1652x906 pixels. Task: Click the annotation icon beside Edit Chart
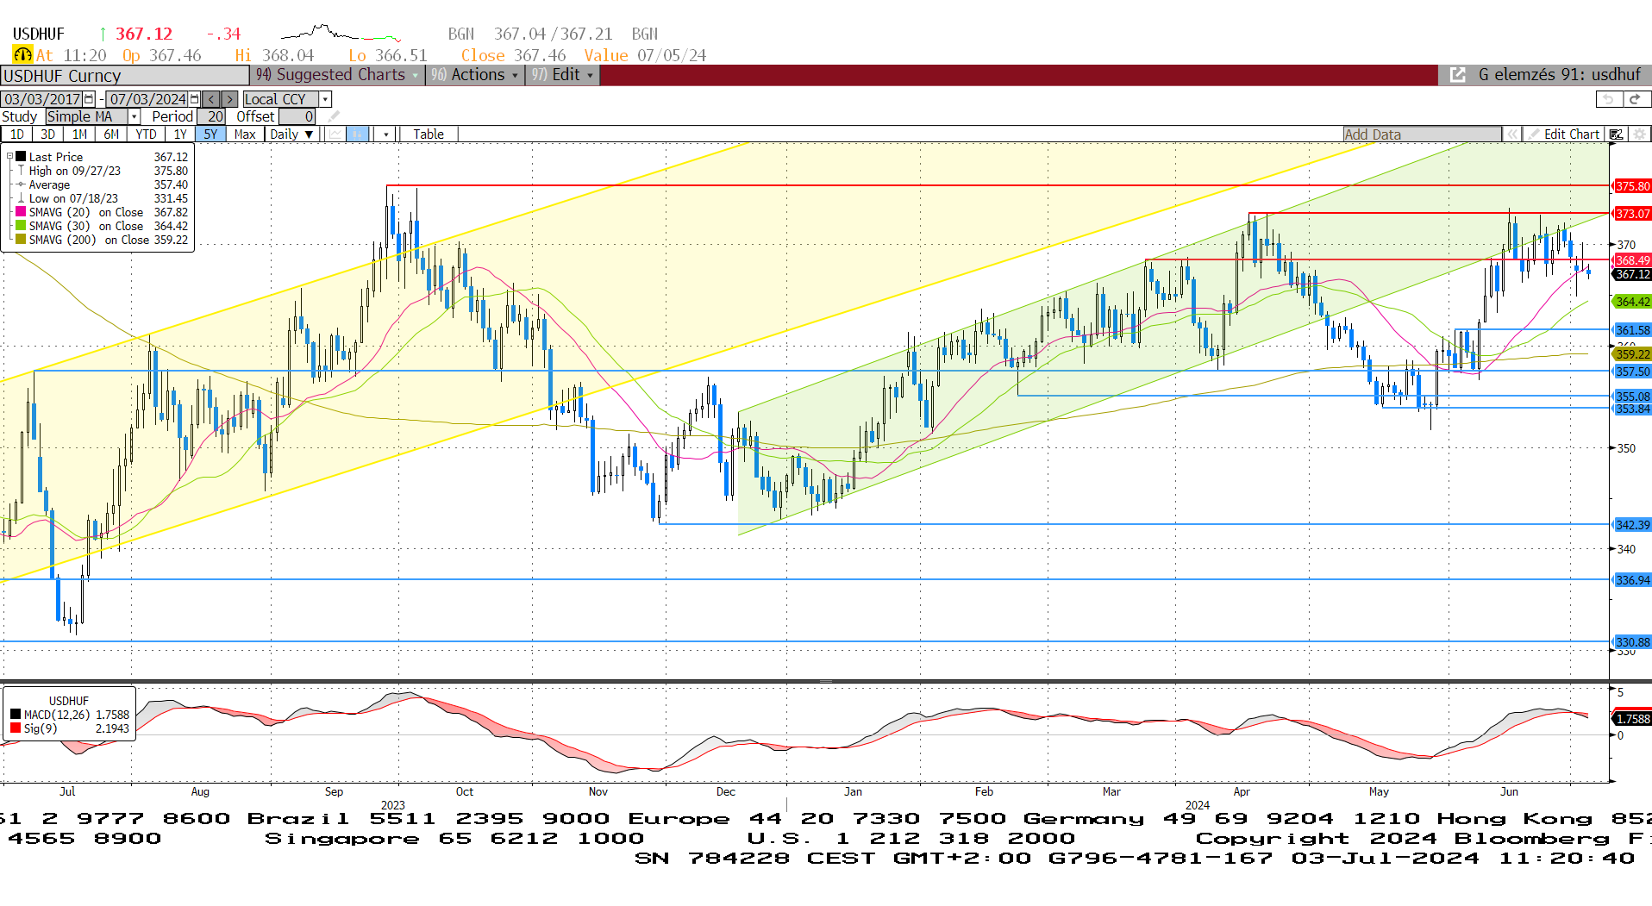tap(1617, 134)
